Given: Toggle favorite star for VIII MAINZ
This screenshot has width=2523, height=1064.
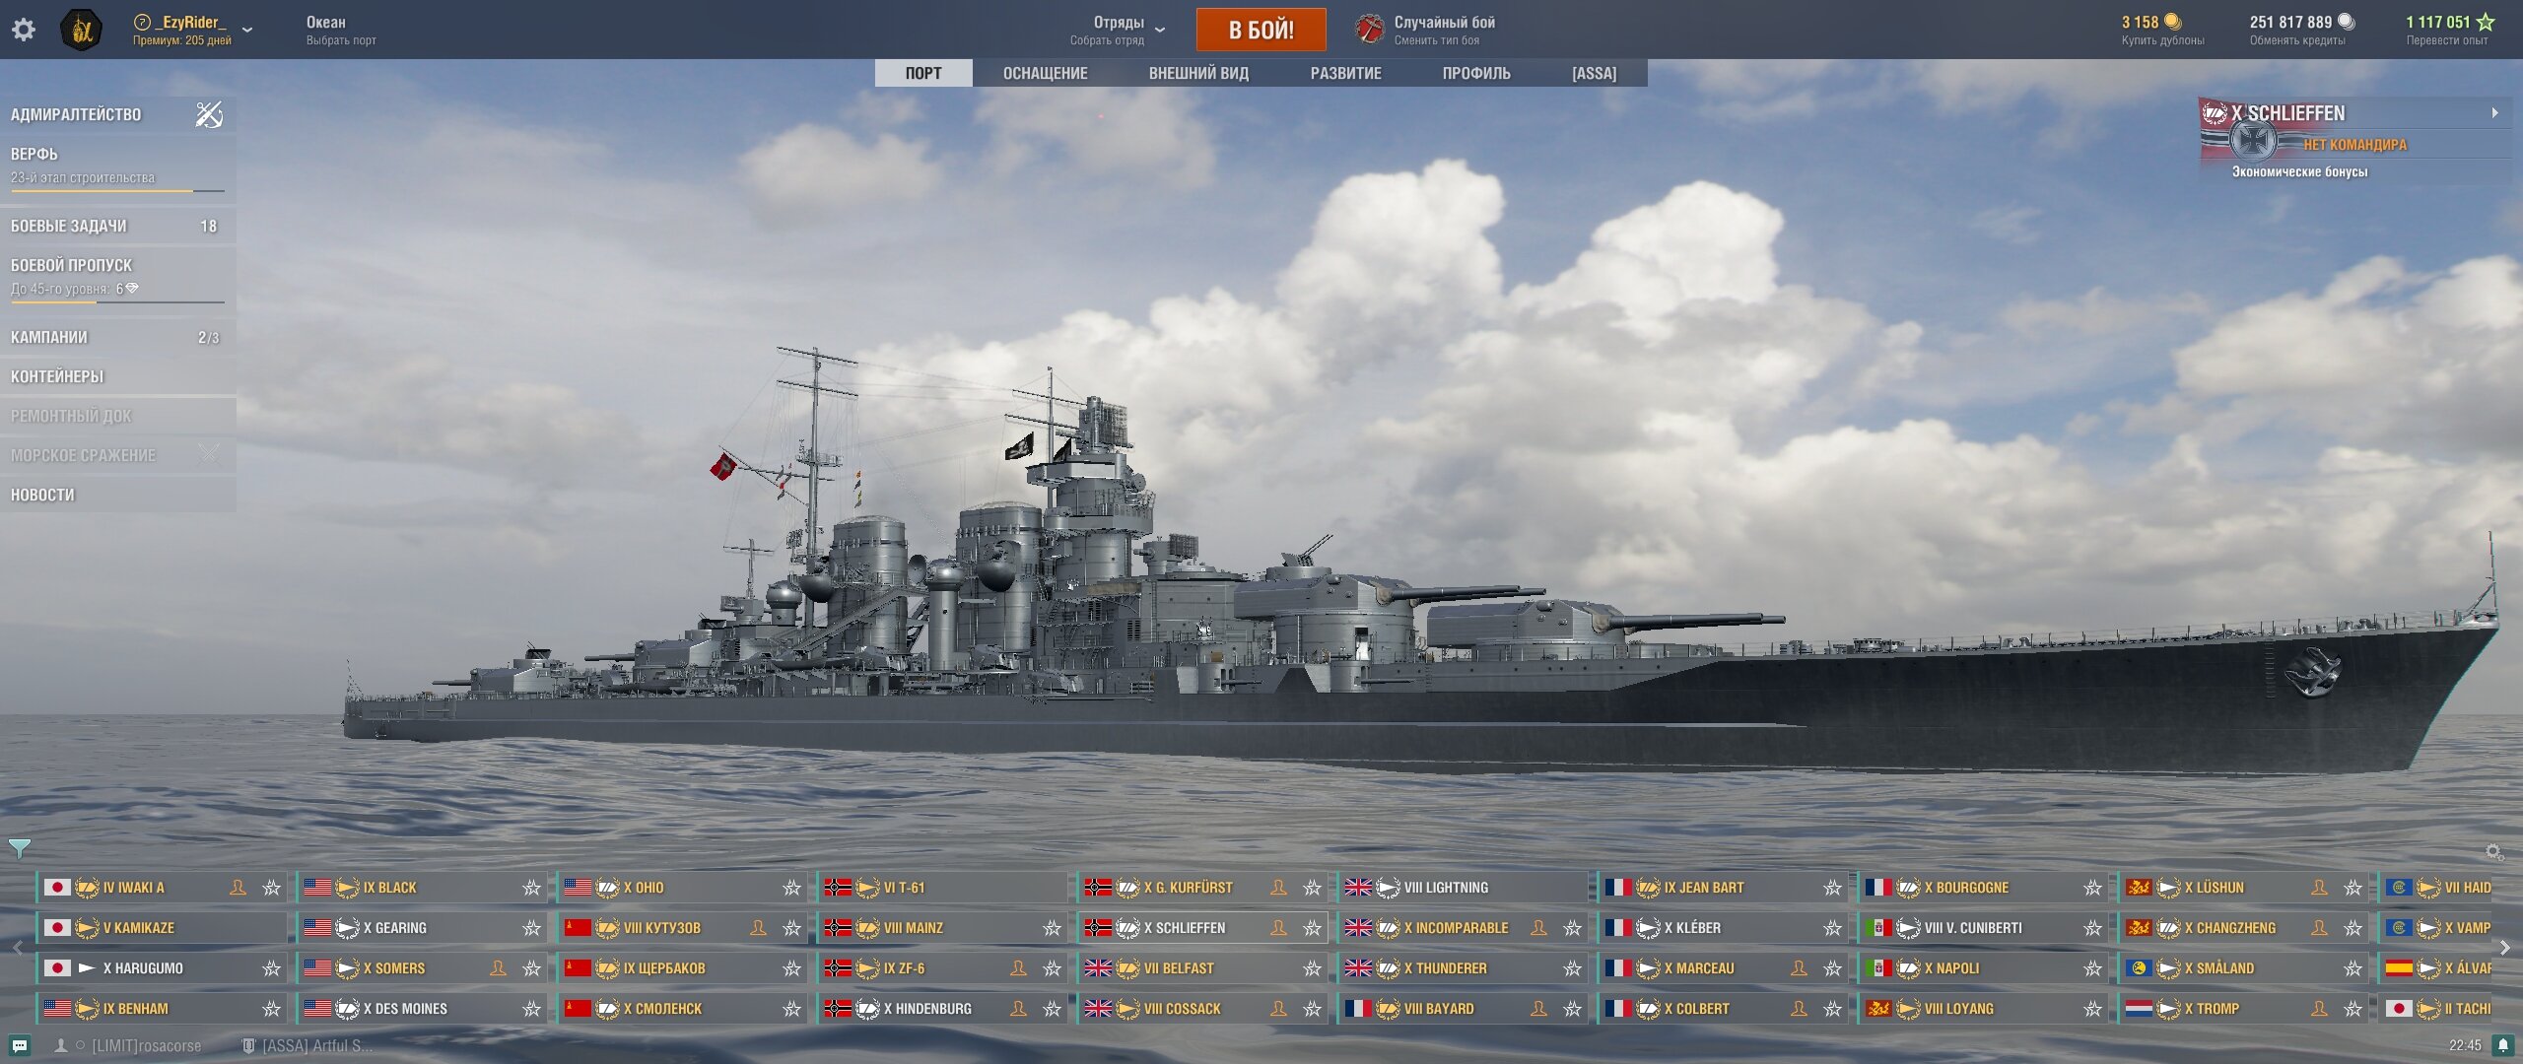Looking at the screenshot, I should tap(1052, 928).
